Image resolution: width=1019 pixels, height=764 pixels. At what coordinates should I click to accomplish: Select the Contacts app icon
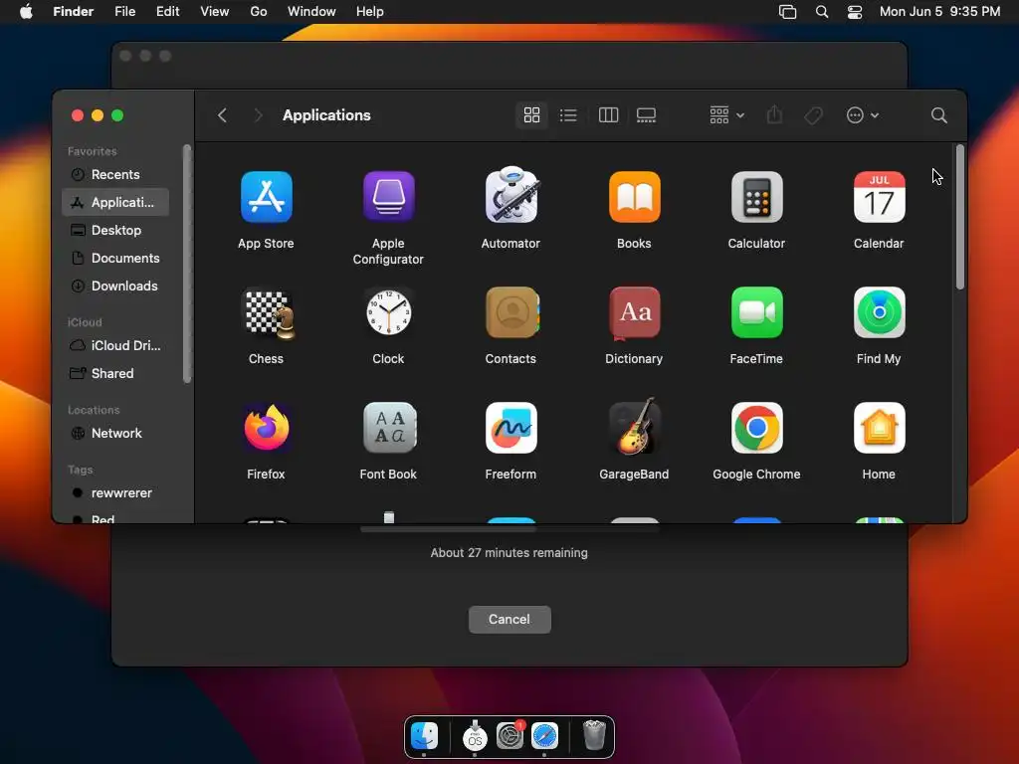click(x=512, y=312)
